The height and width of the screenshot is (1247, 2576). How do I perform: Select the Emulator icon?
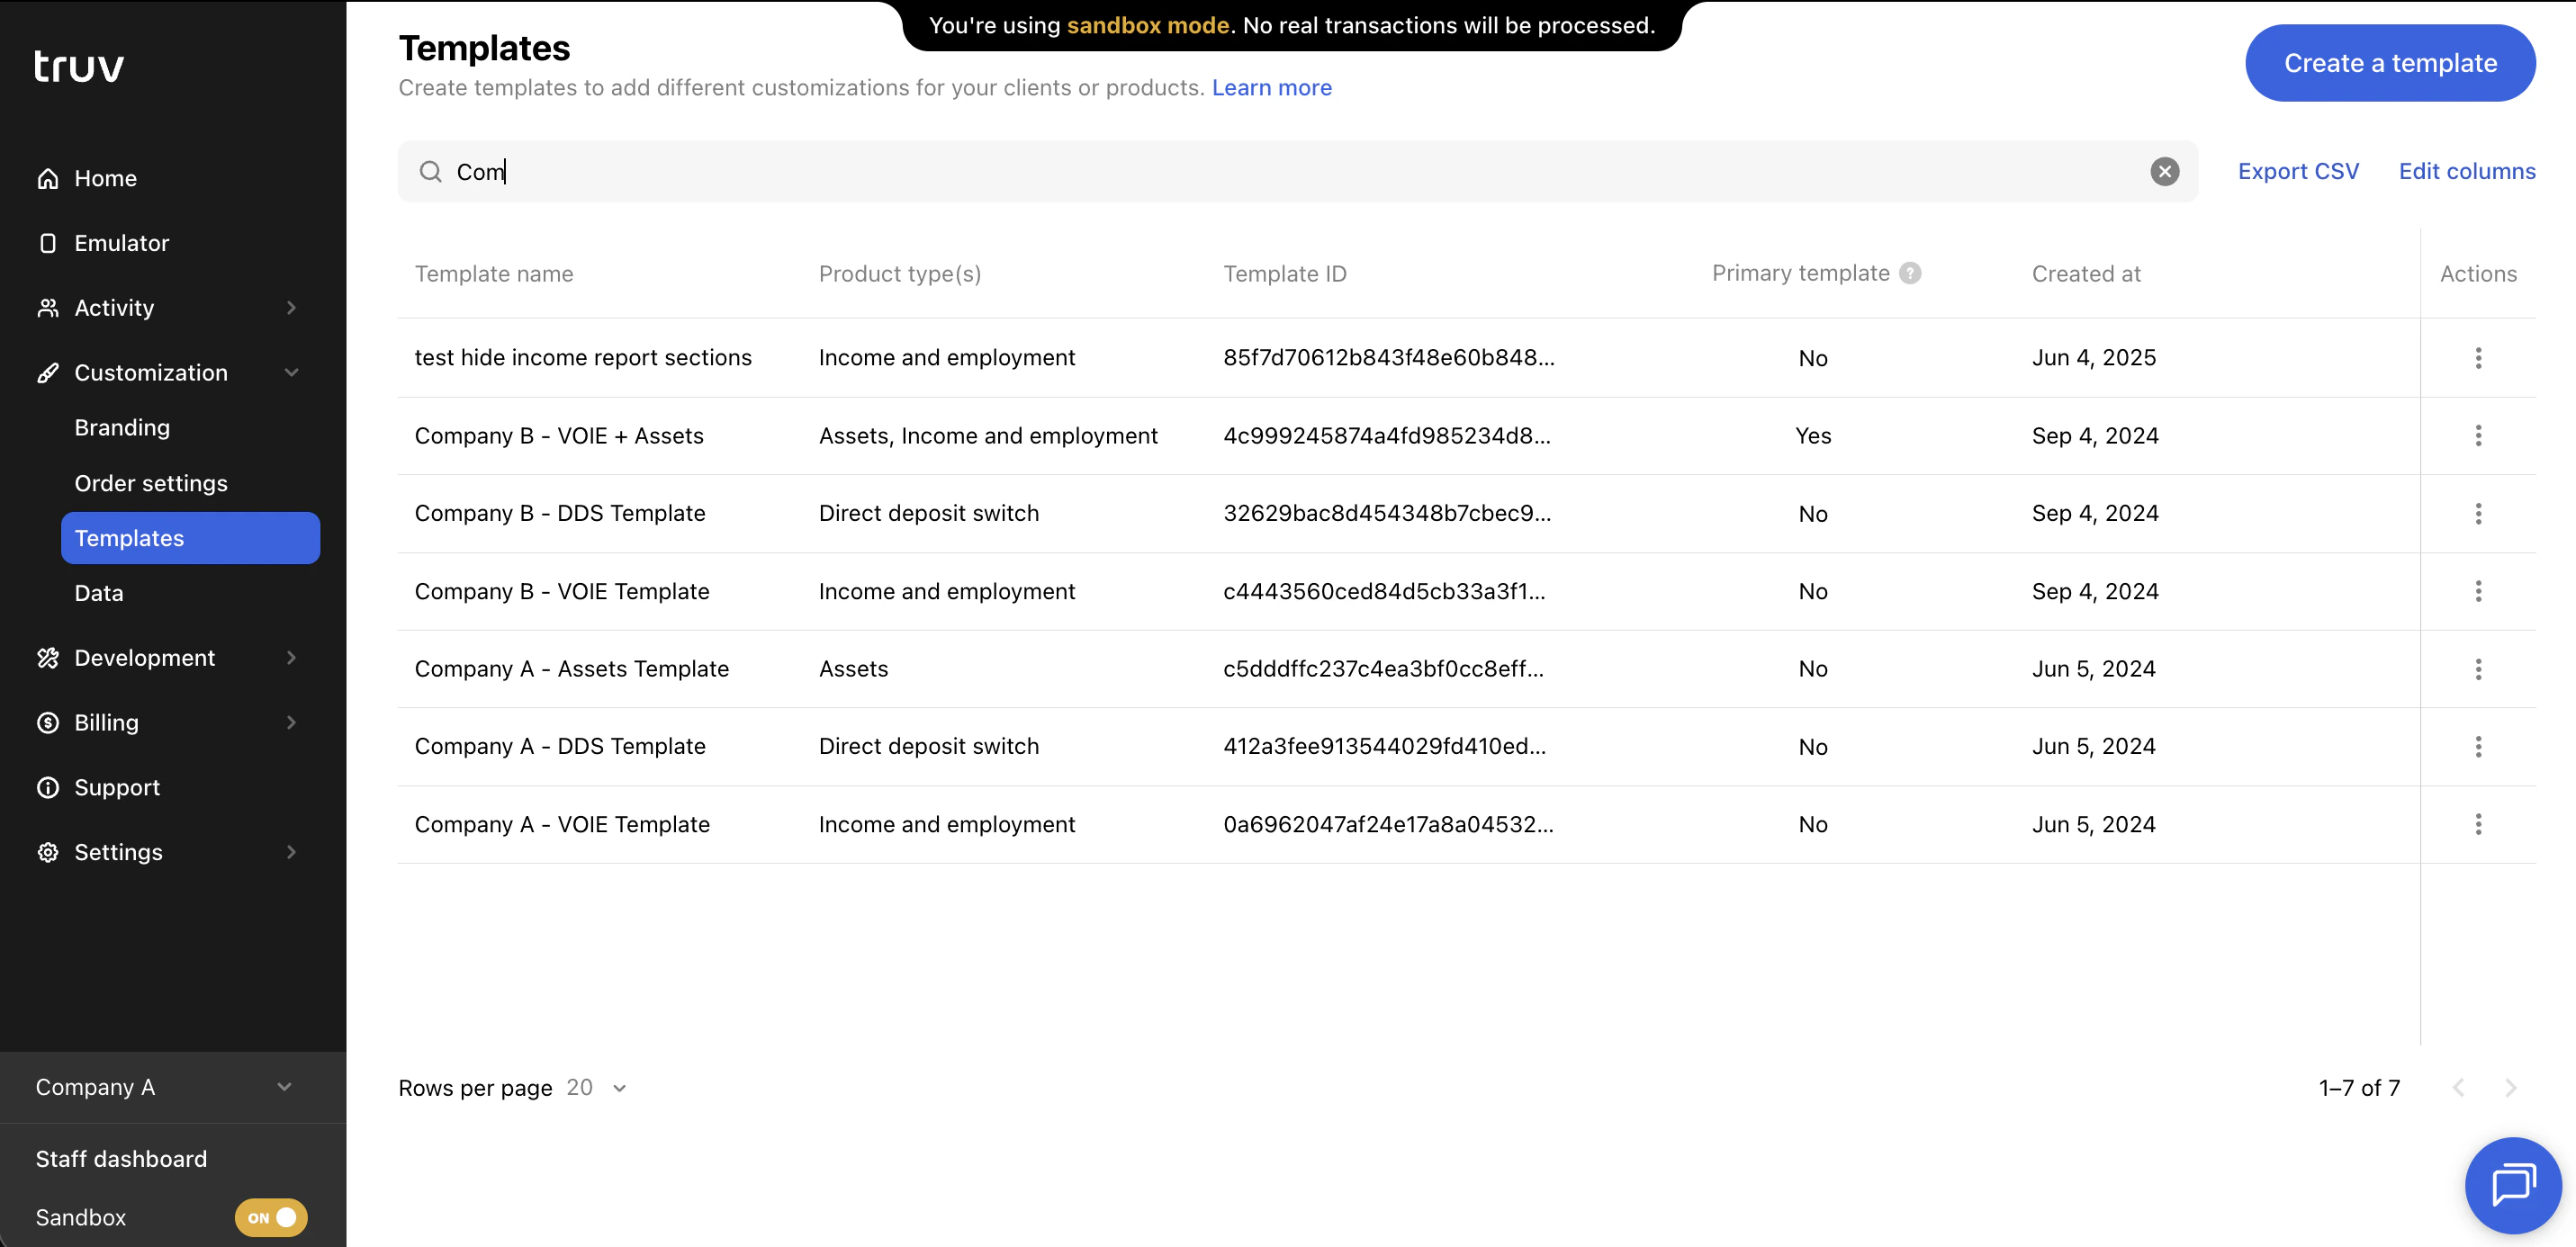pos(48,242)
